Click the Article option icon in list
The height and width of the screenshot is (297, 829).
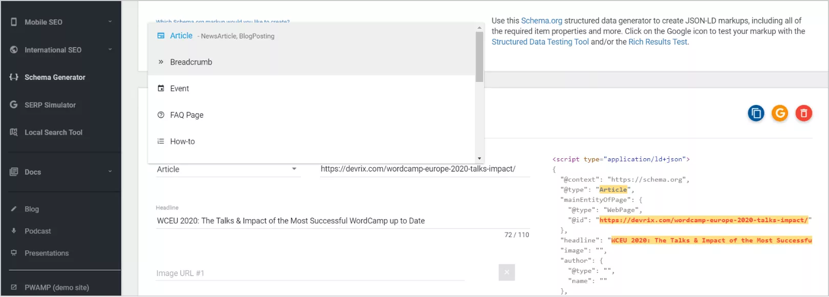(x=161, y=36)
